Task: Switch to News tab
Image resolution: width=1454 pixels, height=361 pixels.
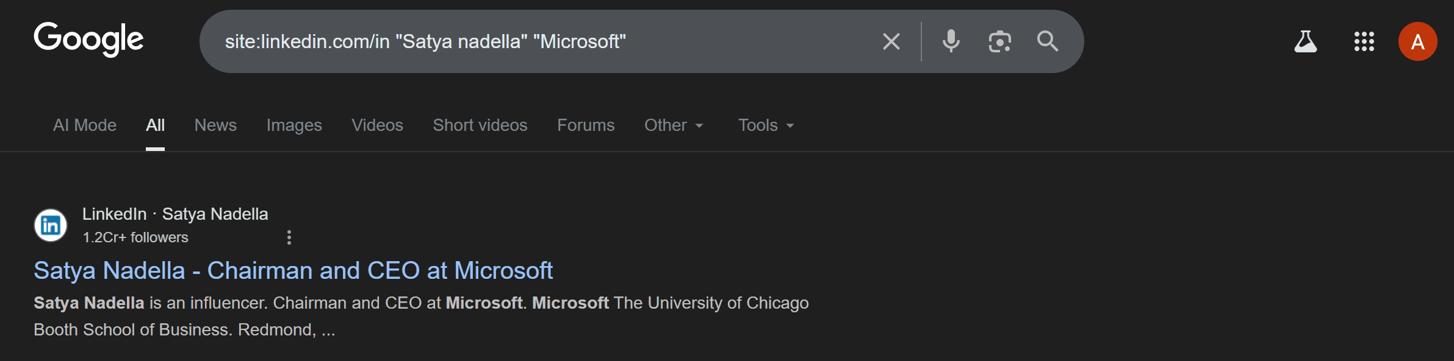Action: 215,125
